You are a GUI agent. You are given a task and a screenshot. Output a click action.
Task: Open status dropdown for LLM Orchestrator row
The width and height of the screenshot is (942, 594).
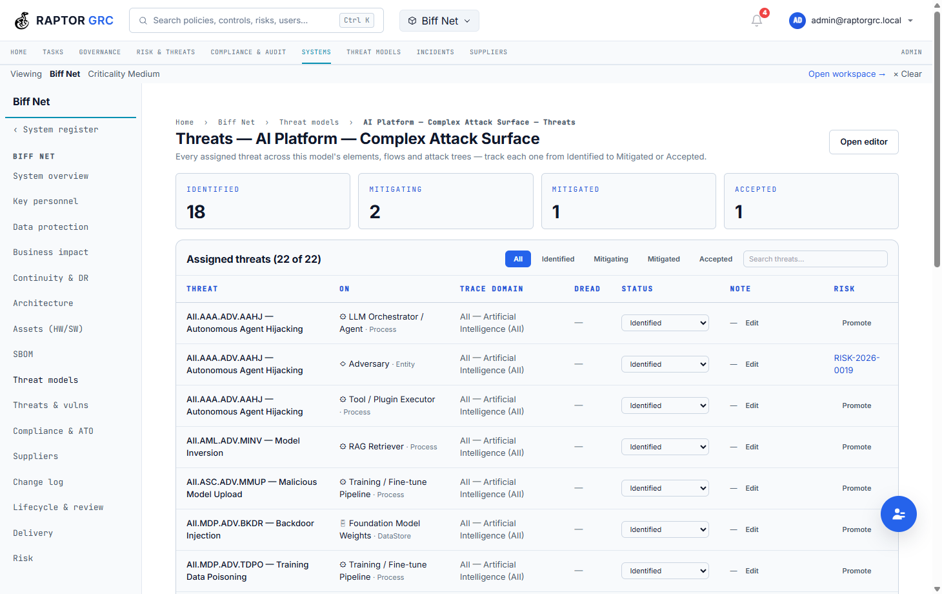pyautogui.click(x=665, y=323)
